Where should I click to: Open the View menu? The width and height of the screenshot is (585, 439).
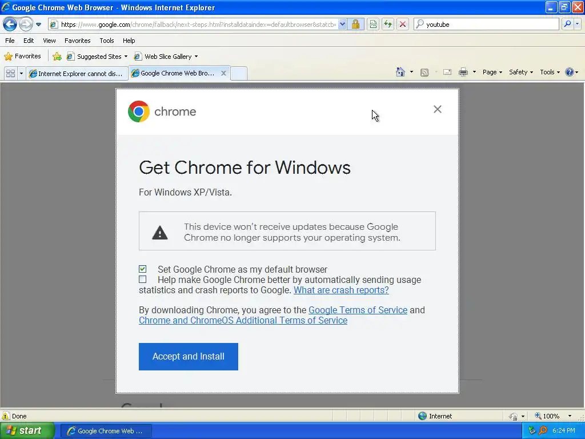click(x=49, y=41)
